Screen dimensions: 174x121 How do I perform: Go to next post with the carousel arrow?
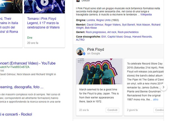pos(164,87)
